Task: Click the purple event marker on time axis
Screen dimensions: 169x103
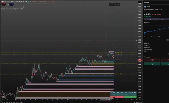Action: [x=114, y=98]
